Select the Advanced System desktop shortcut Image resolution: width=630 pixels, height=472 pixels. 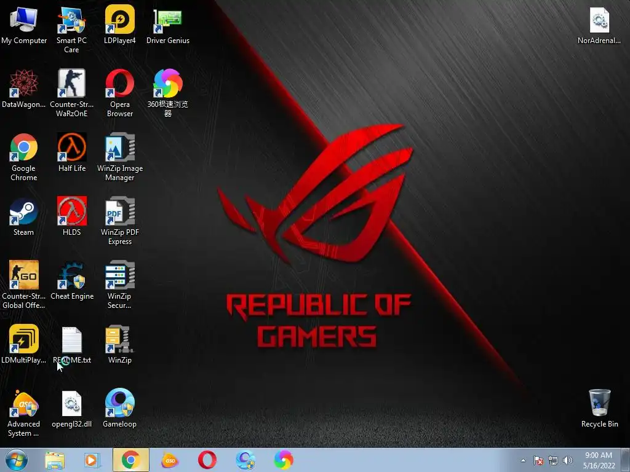tap(24, 412)
